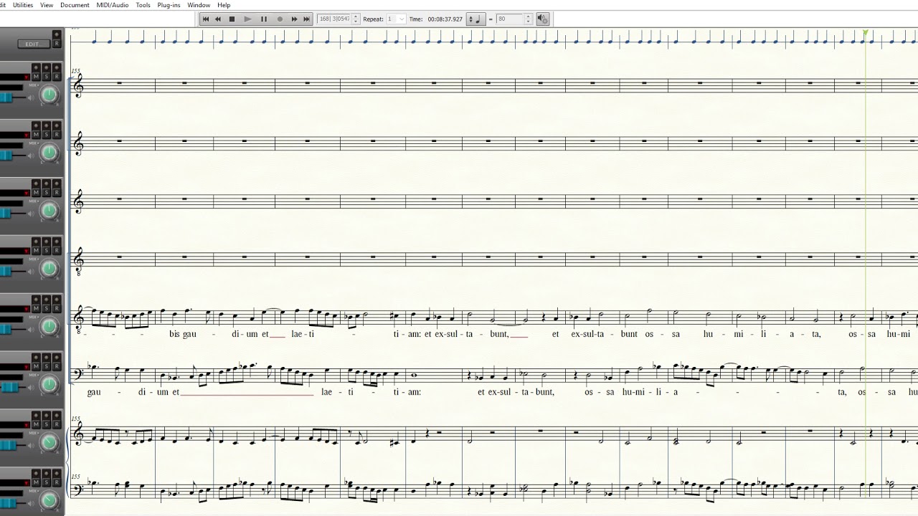Click the tempo value field showing 80
The width and height of the screenshot is (918, 516).
510,19
